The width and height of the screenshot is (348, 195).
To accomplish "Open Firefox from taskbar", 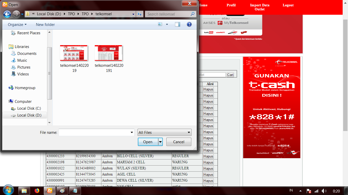I will click(x=37, y=190).
